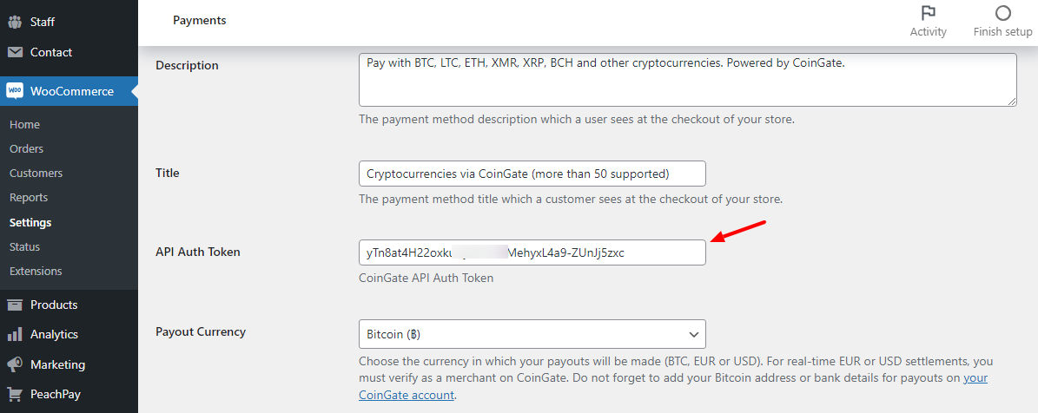Focus the payment method Title field
The width and height of the screenshot is (1038, 413).
(532, 174)
